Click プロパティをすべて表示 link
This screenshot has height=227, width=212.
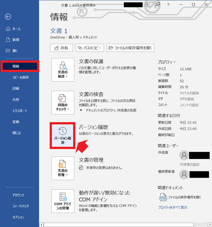pyautogui.click(x=173, y=207)
